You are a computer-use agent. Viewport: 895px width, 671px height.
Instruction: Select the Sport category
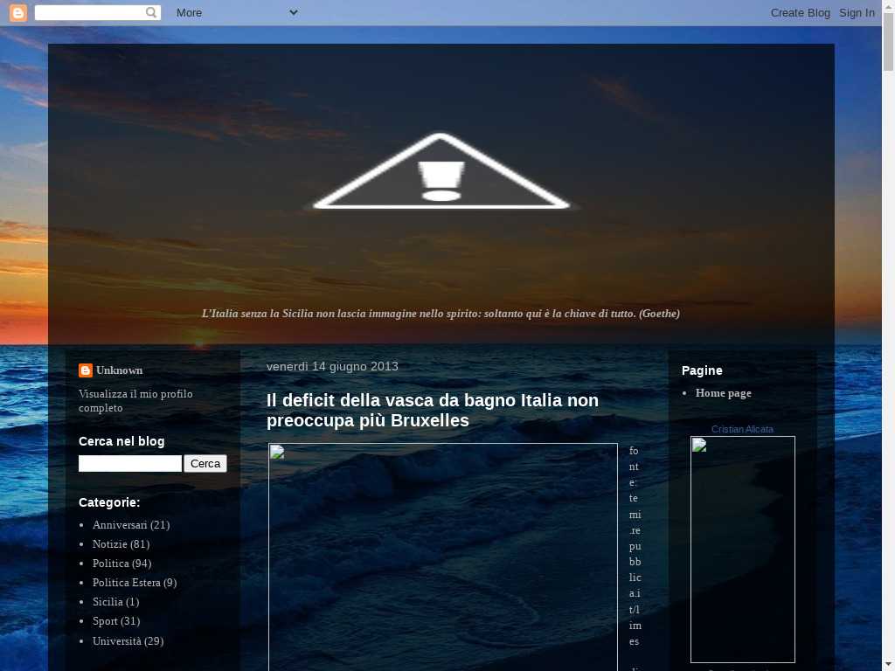105,621
